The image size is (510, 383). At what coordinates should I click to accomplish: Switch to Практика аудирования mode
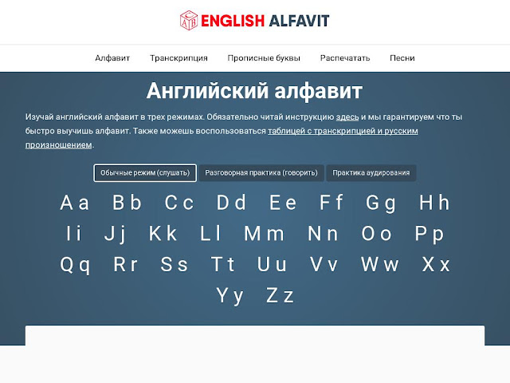pyautogui.click(x=371, y=173)
